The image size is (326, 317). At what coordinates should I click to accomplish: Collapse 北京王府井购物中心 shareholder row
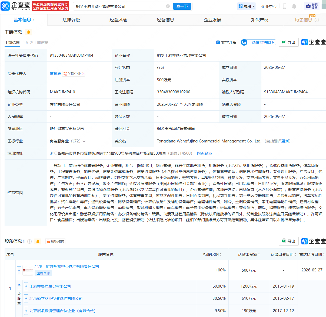coord(19,270)
